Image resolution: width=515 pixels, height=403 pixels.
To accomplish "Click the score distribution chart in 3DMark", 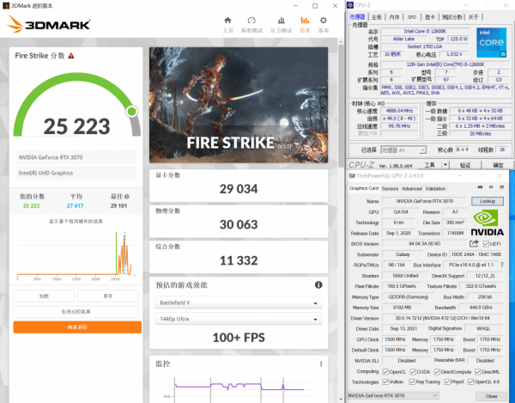I will 76,254.
